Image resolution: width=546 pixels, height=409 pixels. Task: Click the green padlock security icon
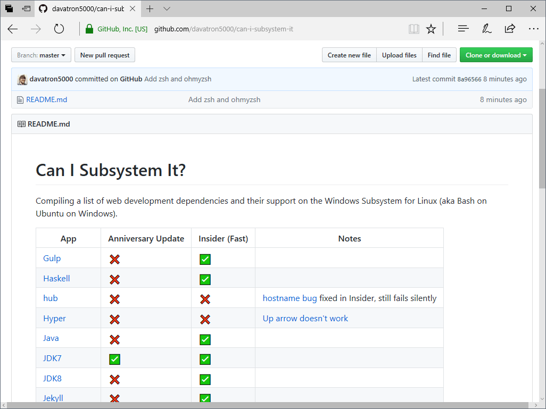pos(89,29)
